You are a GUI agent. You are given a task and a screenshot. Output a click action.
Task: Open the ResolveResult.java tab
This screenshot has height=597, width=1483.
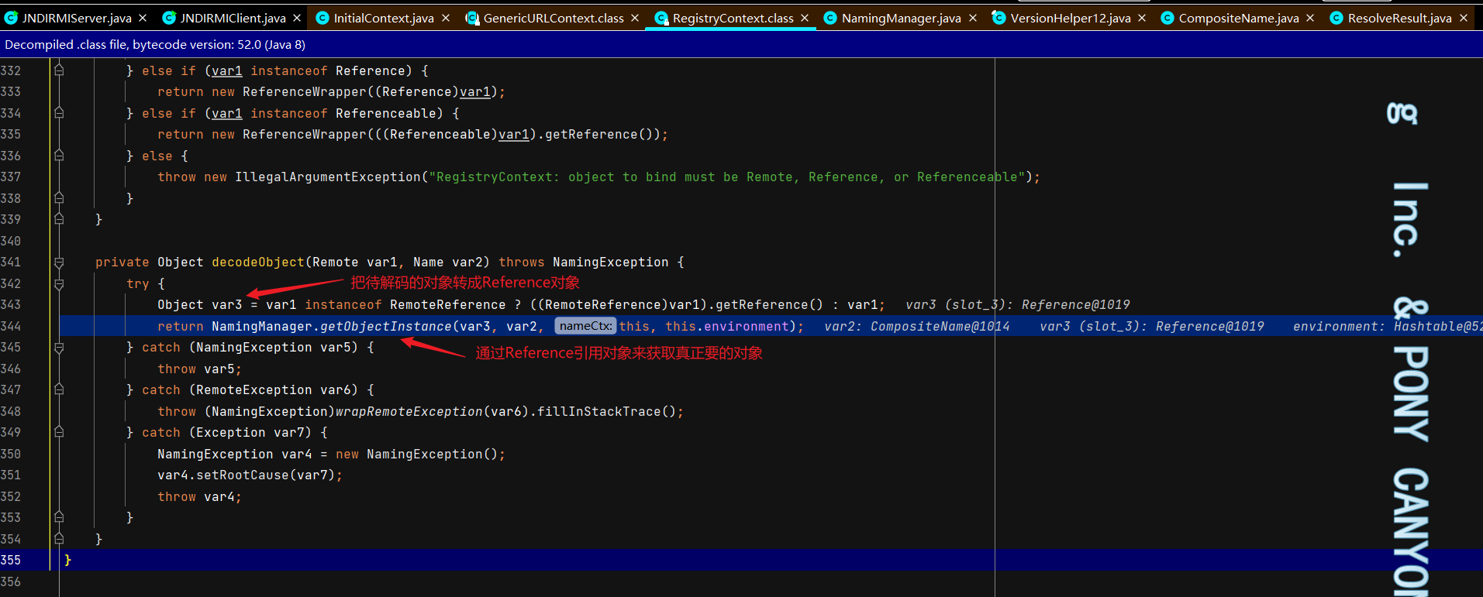(x=1399, y=18)
